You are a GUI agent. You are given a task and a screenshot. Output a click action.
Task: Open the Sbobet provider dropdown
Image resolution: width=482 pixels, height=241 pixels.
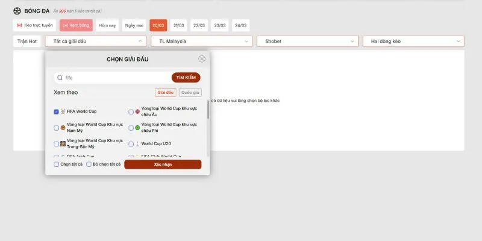coord(307,41)
